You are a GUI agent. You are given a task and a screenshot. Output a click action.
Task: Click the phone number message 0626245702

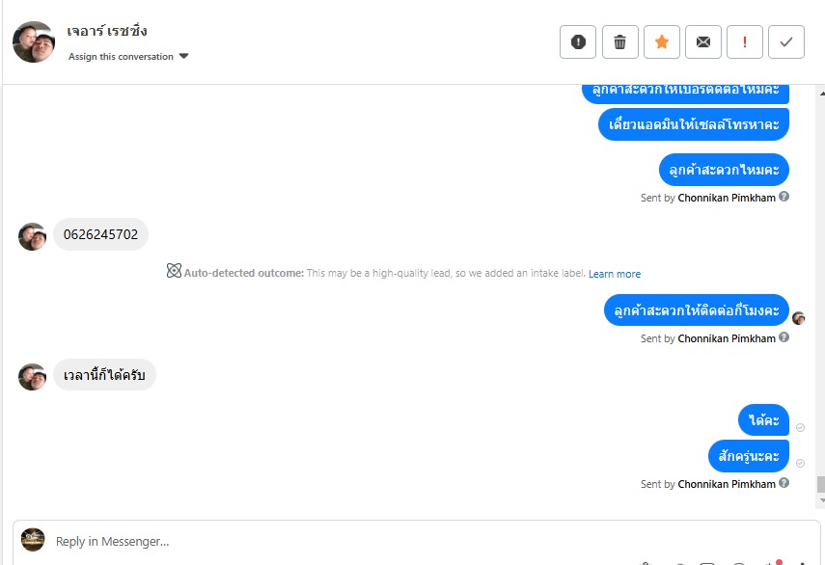pos(100,234)
